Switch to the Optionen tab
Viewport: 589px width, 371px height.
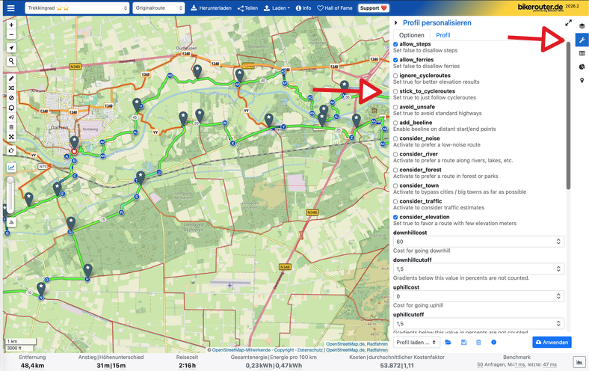pos(411,35)
